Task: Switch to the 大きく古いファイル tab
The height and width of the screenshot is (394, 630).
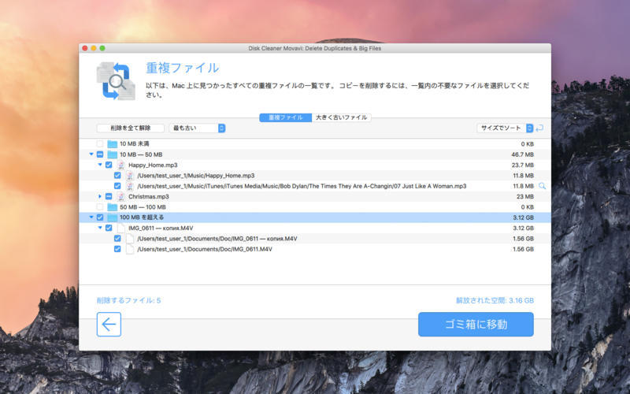Action: (x=341, y=117)
